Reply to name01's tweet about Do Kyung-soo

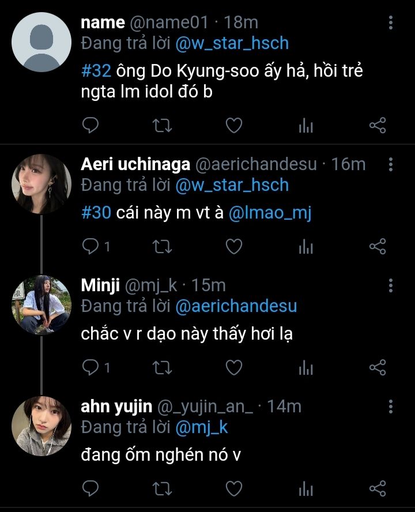(x=91, y=126)
